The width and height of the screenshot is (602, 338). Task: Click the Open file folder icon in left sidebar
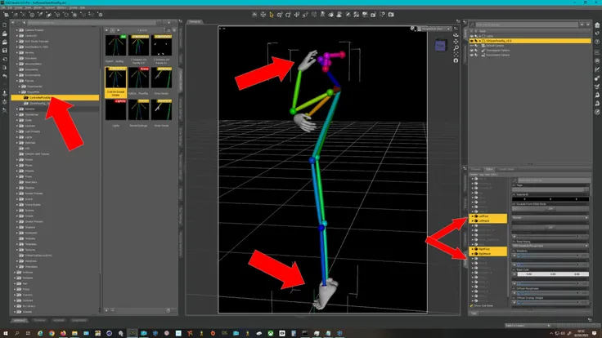coord(5,33)
